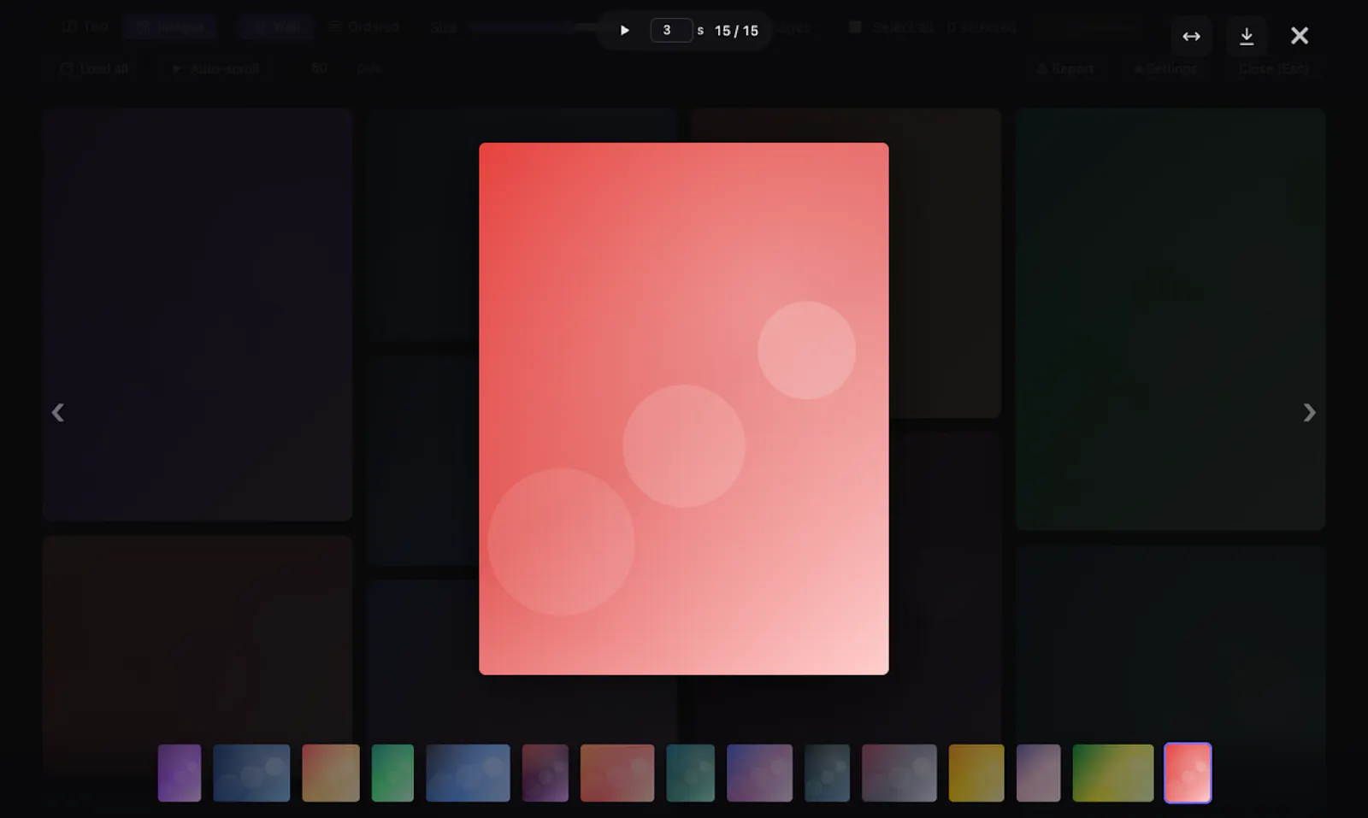1368x818 pixels.
Task: Open the wide gray-mauve thumbnail
Action: 899,773
